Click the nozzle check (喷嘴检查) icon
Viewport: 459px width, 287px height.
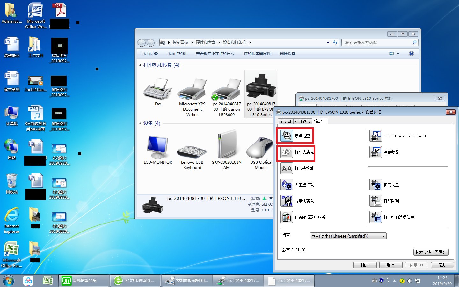[x=287, y=136]
